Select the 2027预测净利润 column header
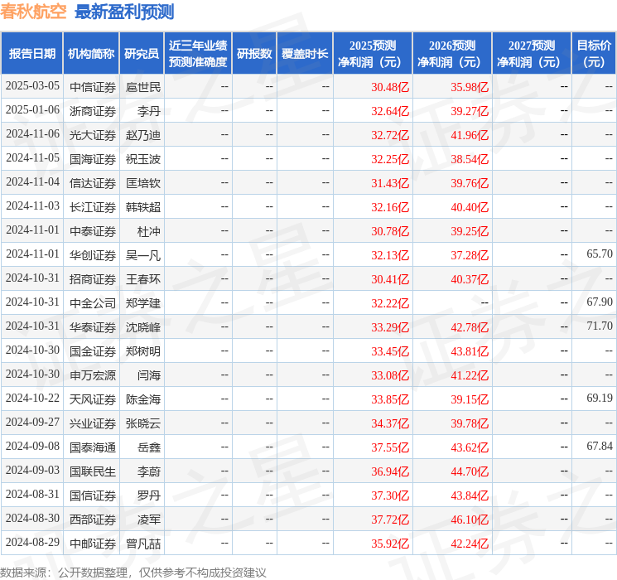The height and width of the screenshot is (580, 617). point(531,54)
